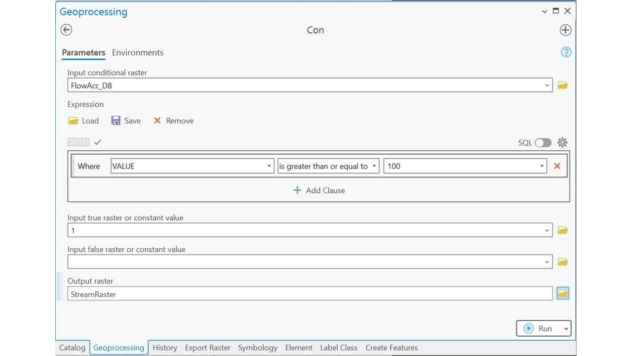The image size is (632, 356).
Task: Browse folder for input true raster
Action: (562, 230)
